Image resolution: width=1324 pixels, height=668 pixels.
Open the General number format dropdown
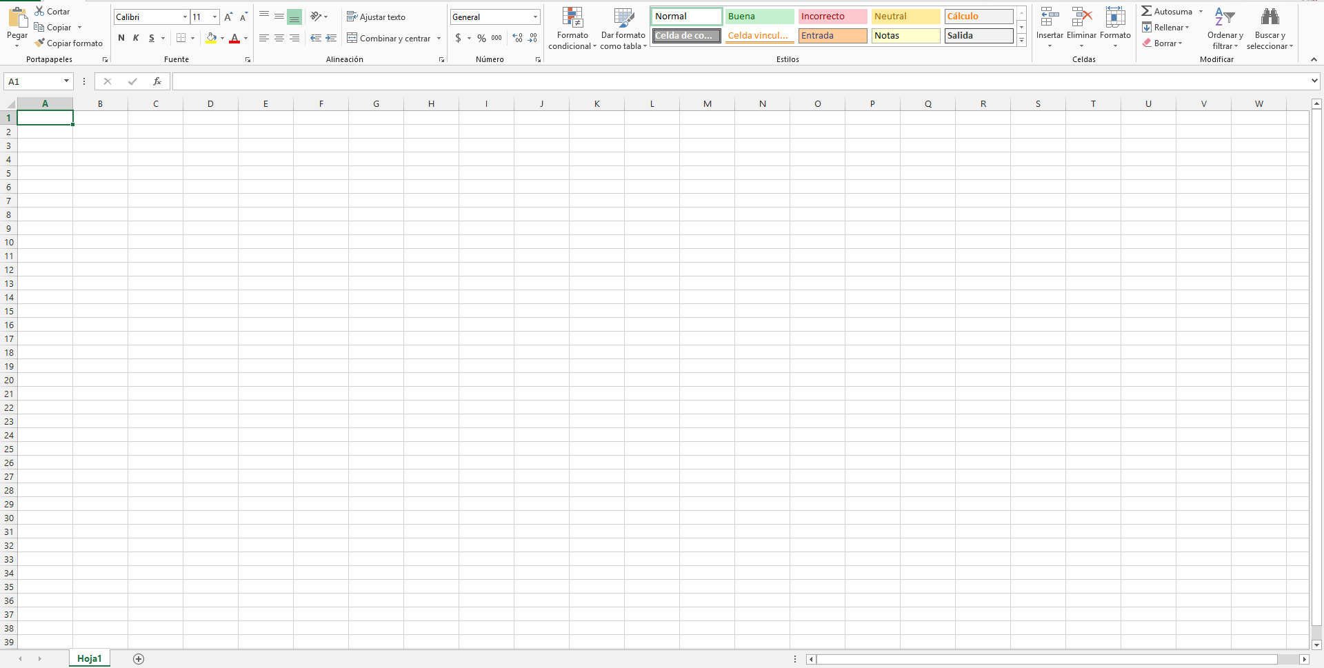pos(535,17)
